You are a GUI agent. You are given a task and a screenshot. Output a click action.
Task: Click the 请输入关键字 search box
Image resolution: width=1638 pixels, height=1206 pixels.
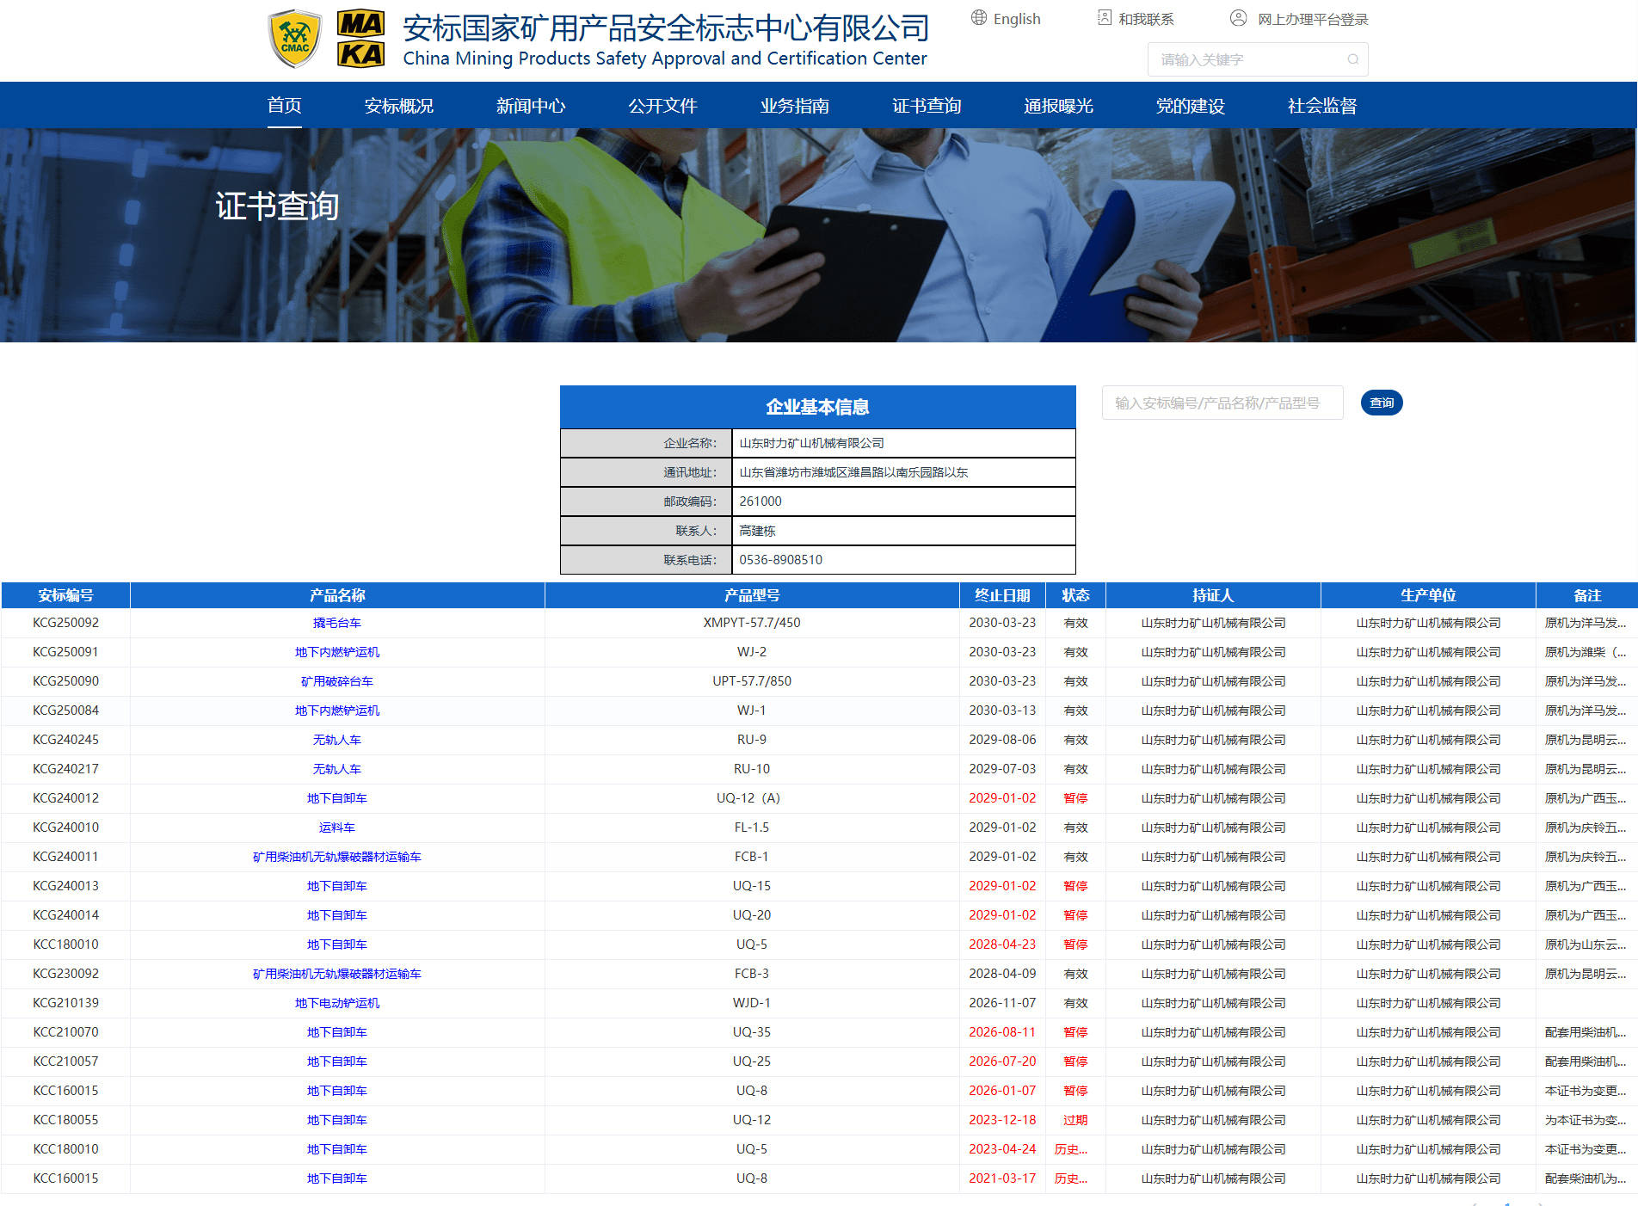tap(1247, 59)
